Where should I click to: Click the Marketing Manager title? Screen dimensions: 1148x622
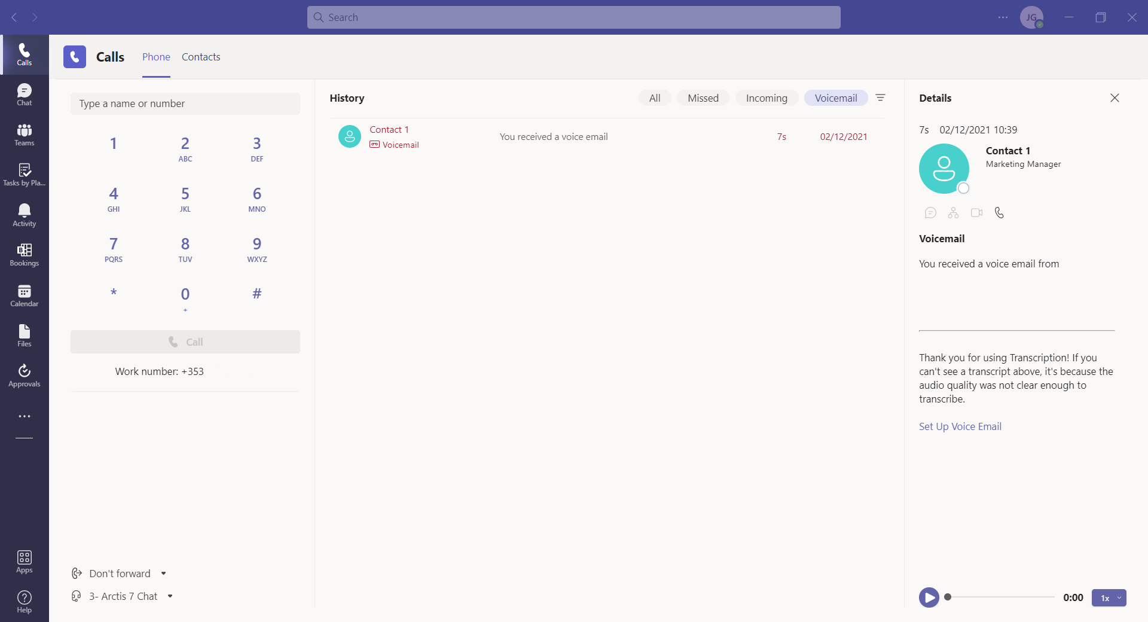coord(1023,164)
